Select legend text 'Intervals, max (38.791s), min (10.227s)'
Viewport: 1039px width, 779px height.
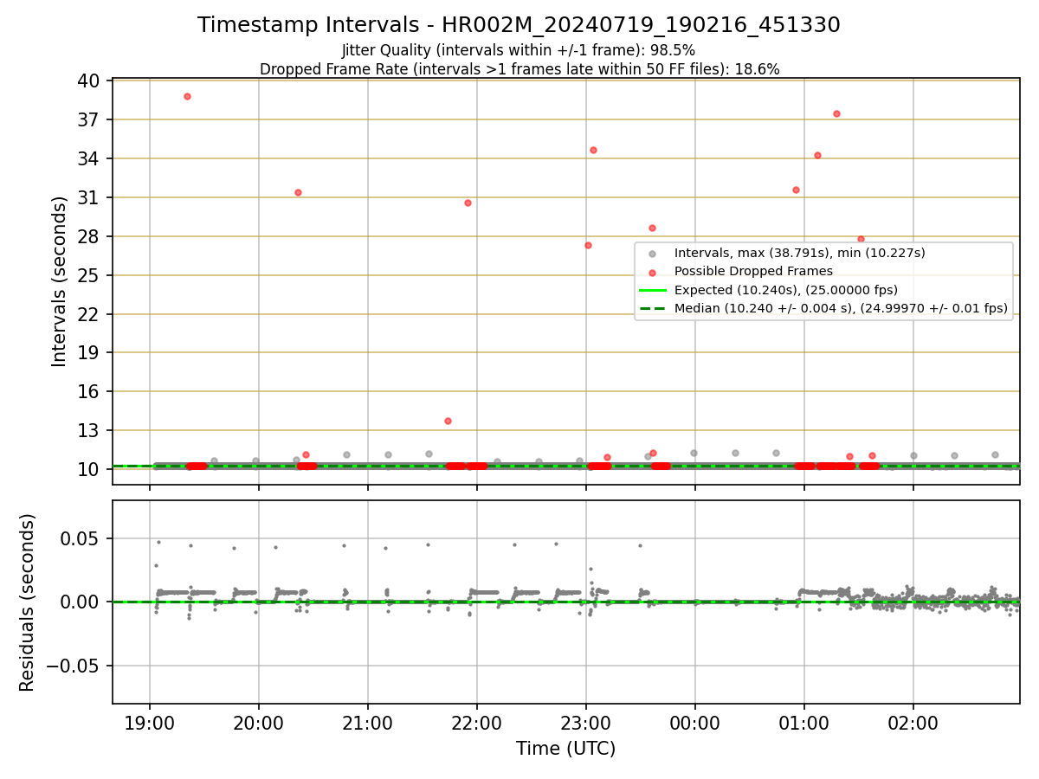pos(800,253)
